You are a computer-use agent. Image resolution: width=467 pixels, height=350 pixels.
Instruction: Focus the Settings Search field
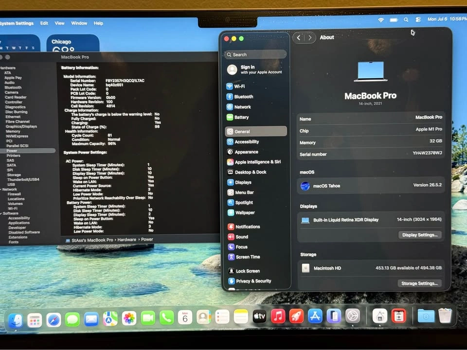pyautogui.click(x=255, y=55)
